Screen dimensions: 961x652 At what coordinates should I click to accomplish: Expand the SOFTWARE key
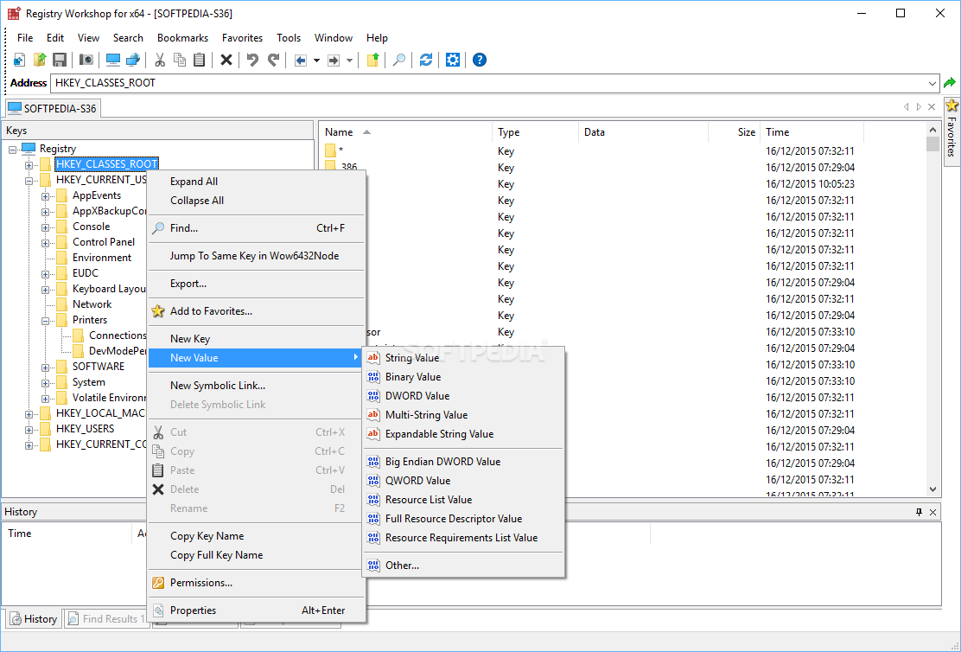click(45, 368)
